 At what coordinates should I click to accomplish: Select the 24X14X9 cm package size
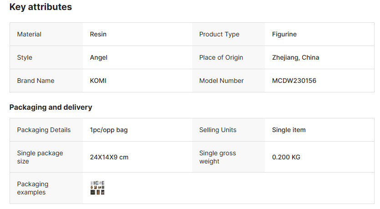(x=109, y=157)
